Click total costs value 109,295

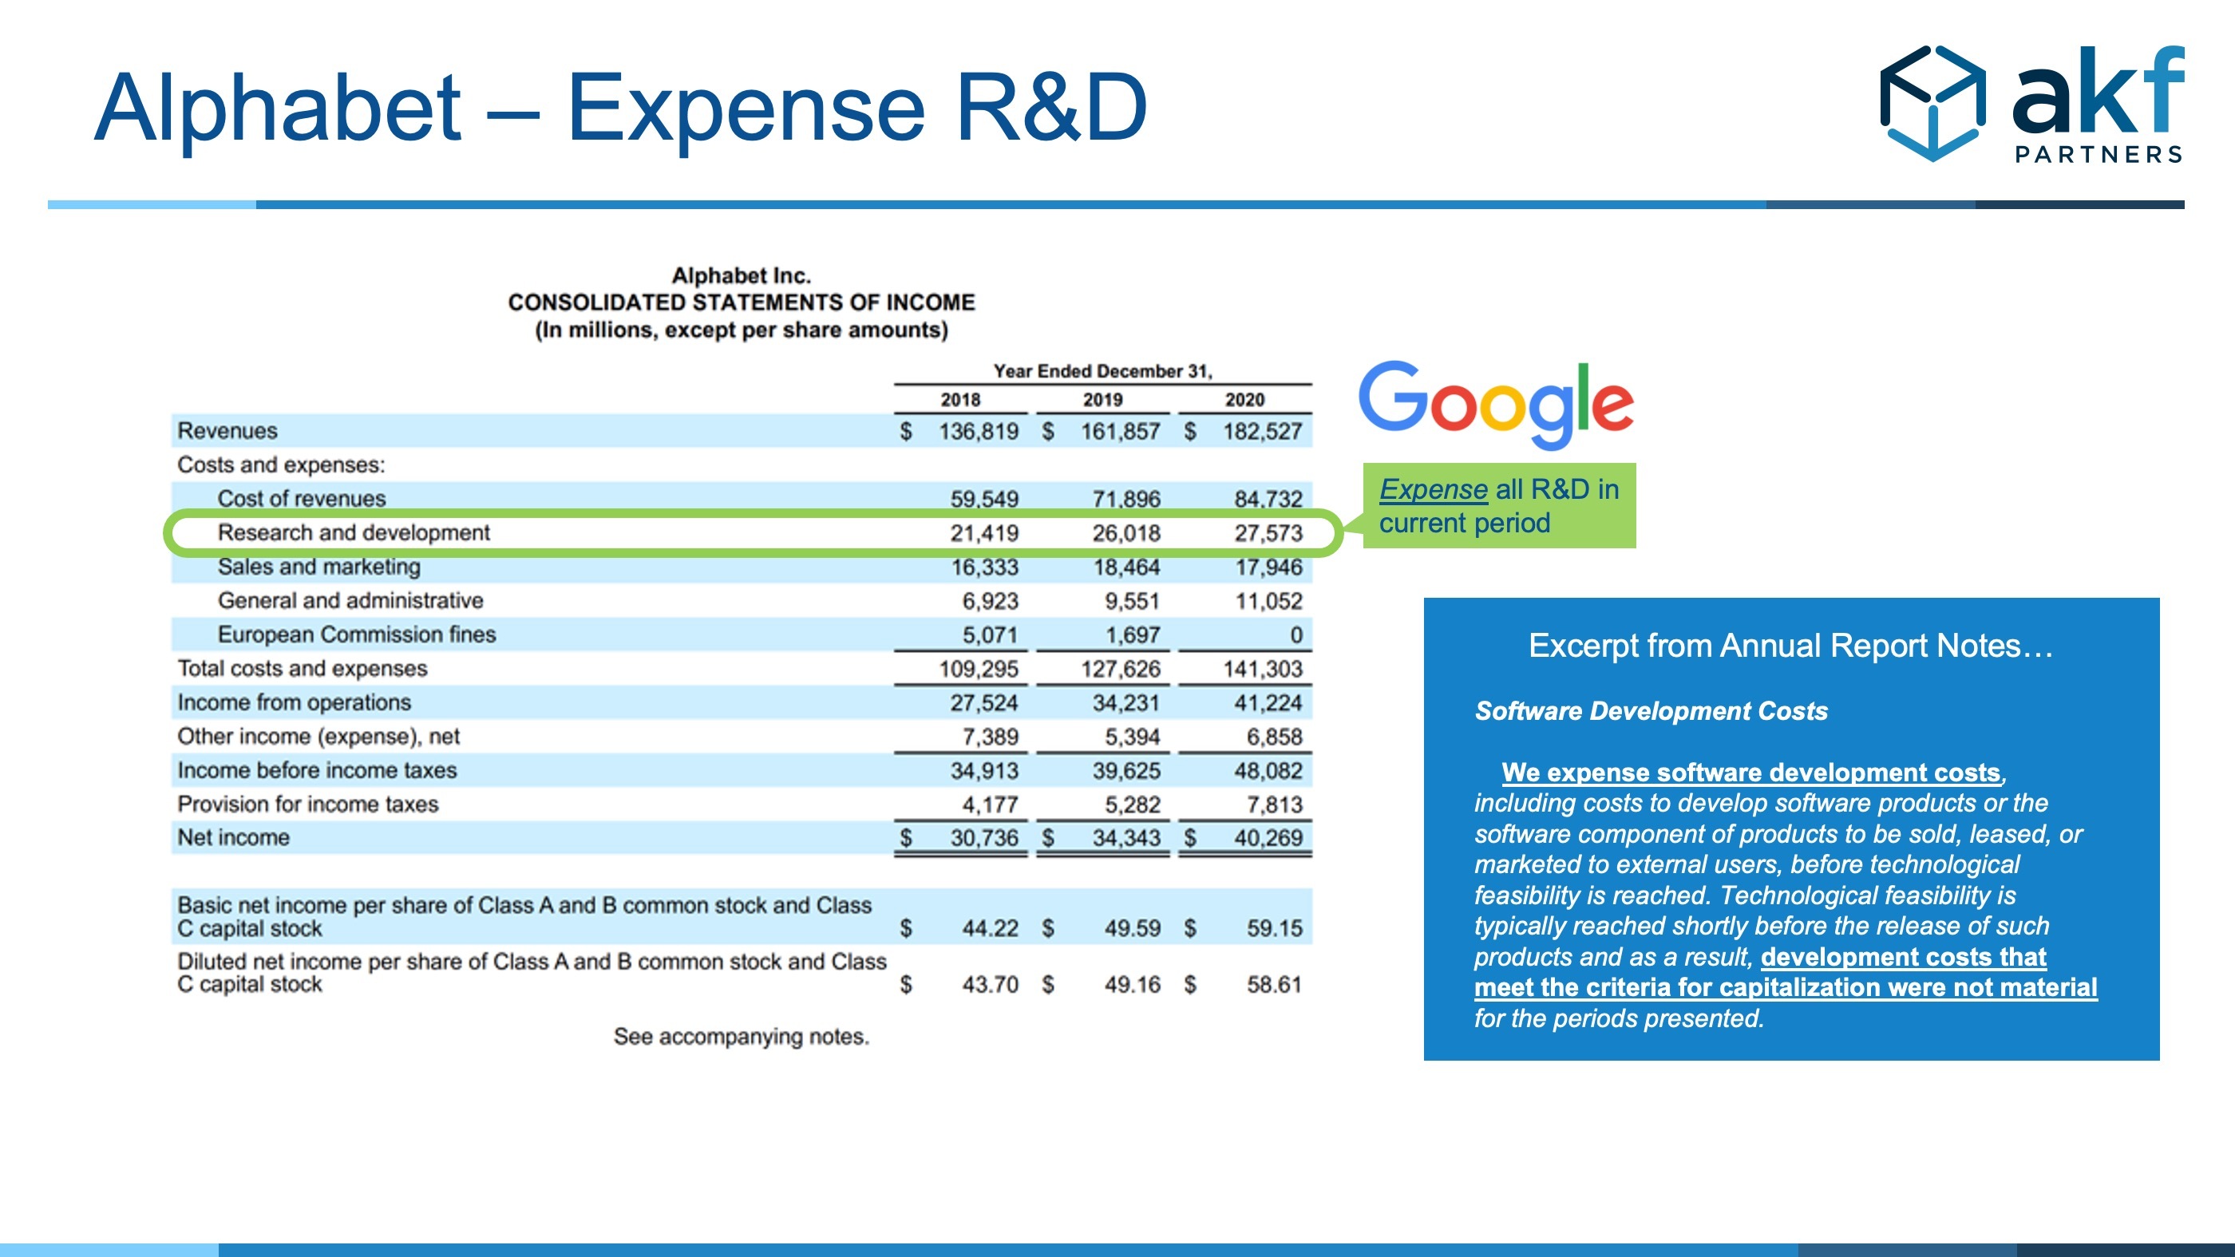(x=979, y=669)
